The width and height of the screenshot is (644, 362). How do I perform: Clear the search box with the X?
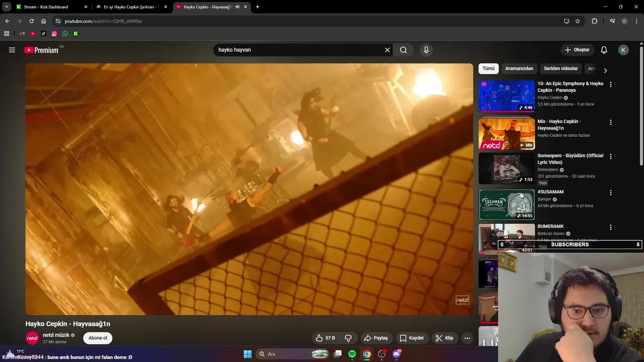click(387, 50)
